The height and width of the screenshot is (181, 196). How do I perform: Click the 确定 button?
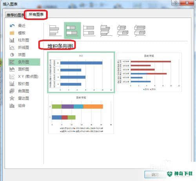coord(155,174)
